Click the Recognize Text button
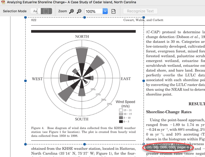 [x=140, y=11]
